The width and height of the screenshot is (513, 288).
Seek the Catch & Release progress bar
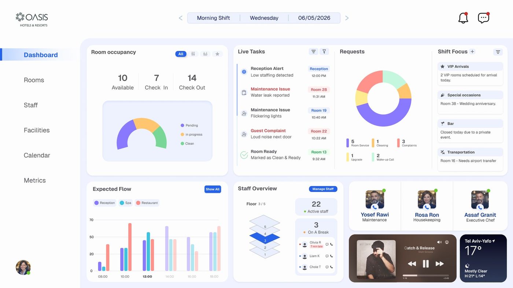[x=425, y=275]
